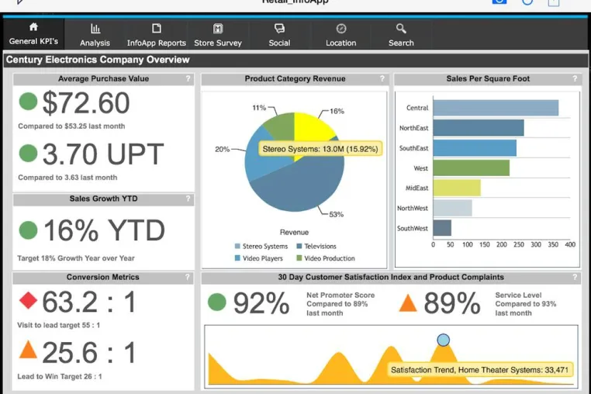The image size is (591, 394).
Task: Click the Century Electronics Company Overview heading
Action: (x=98, y=60)
